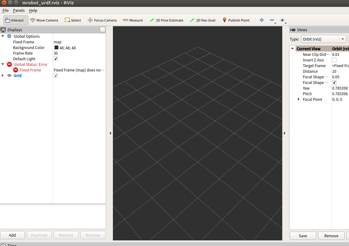
Task: Collapse the Global Options section
Action: point(3,36)
